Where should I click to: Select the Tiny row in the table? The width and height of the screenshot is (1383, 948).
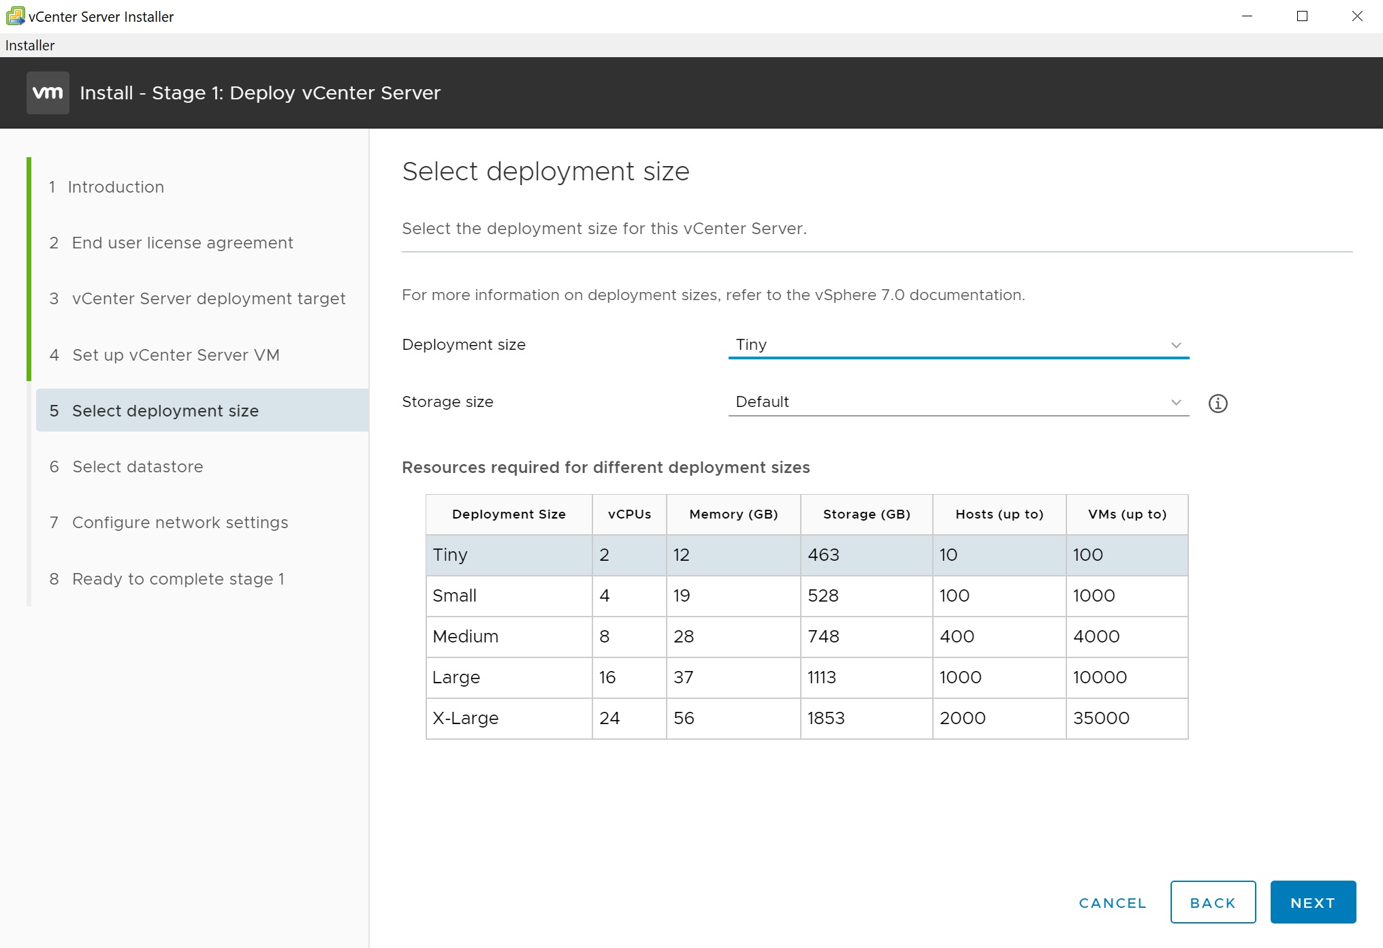[807, 555]
